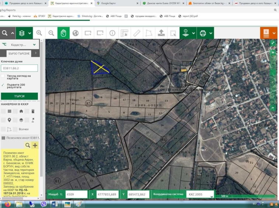This screenshot has height=208, width=279.
Task: Click the globe full extent icon
Action: pyautogui.click(x=75, y=33)
